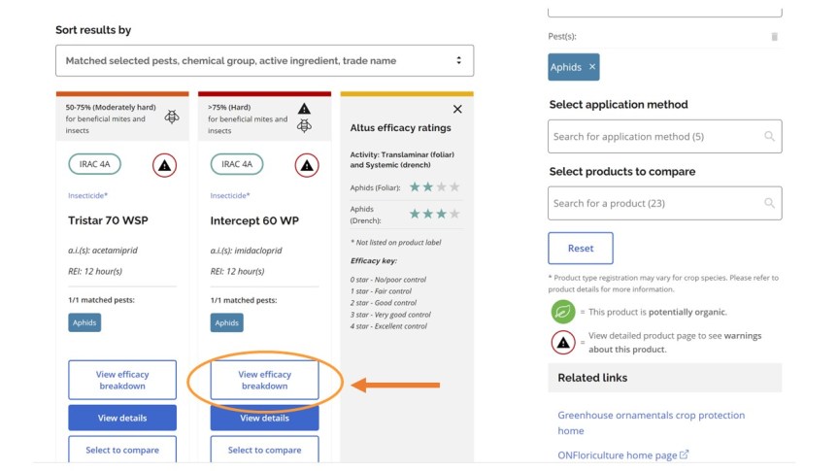View efficacy breakdown for Intercept 60 WP
Viewport: 838px width, 471px height.
[264, 380]
